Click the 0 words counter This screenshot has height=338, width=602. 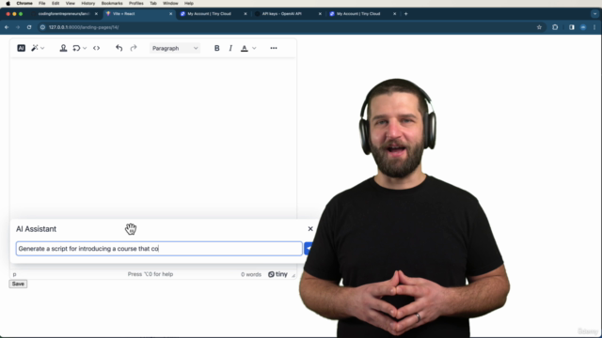251,274
